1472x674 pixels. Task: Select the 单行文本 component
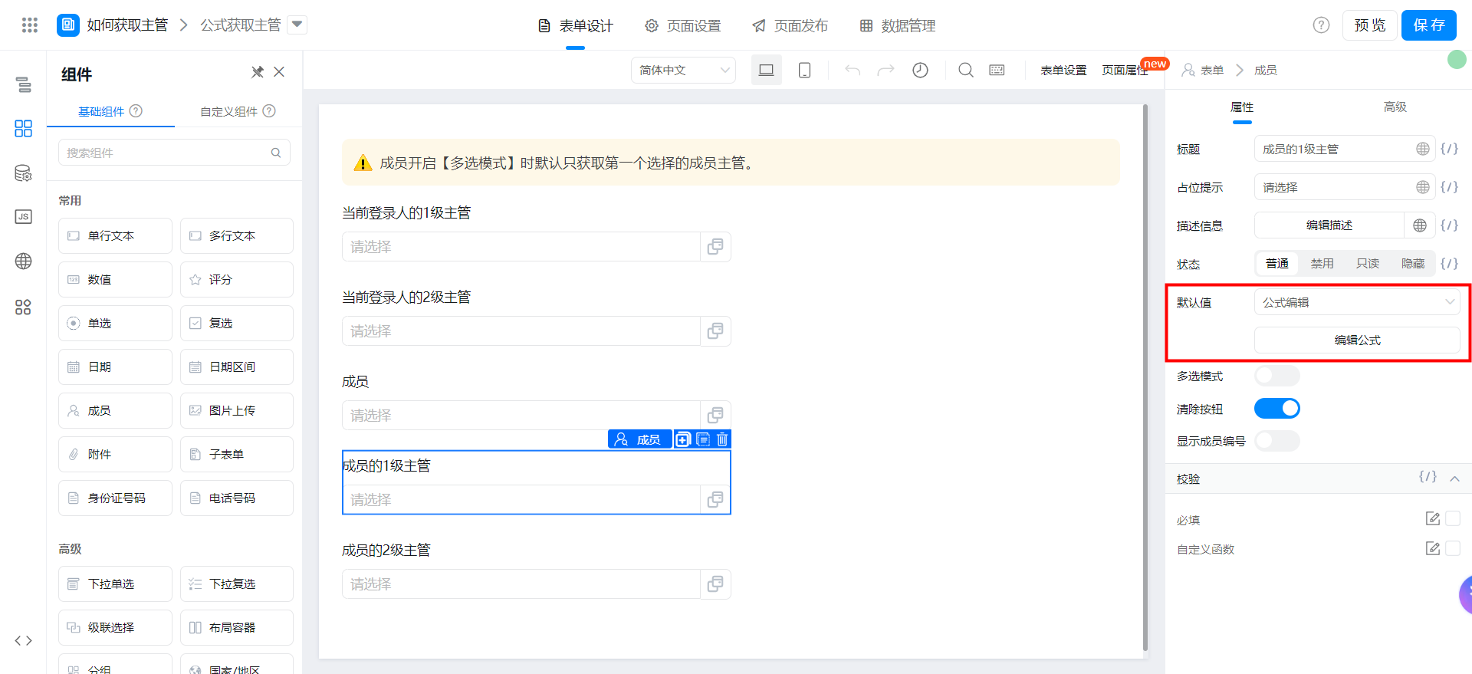pyautogui.click(x=115, y=236)
